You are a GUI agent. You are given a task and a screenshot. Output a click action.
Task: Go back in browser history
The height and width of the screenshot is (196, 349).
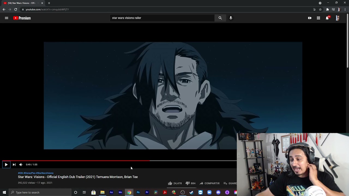point(4,9)
